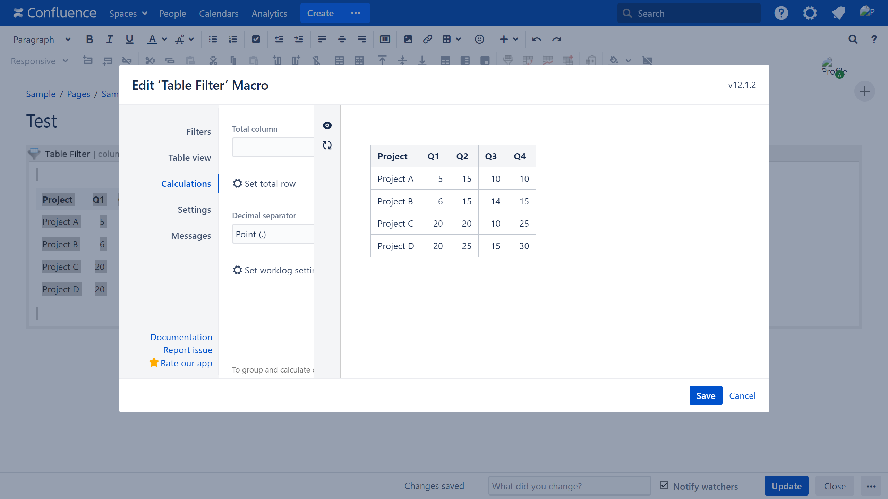This screenshot has width=888, height=499.
Task: Click the Bold formatting icon
Action: [x=89, y=39]
